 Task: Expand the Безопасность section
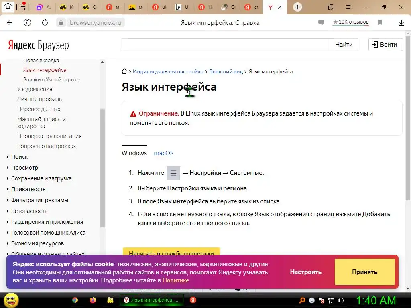point(29,211)
